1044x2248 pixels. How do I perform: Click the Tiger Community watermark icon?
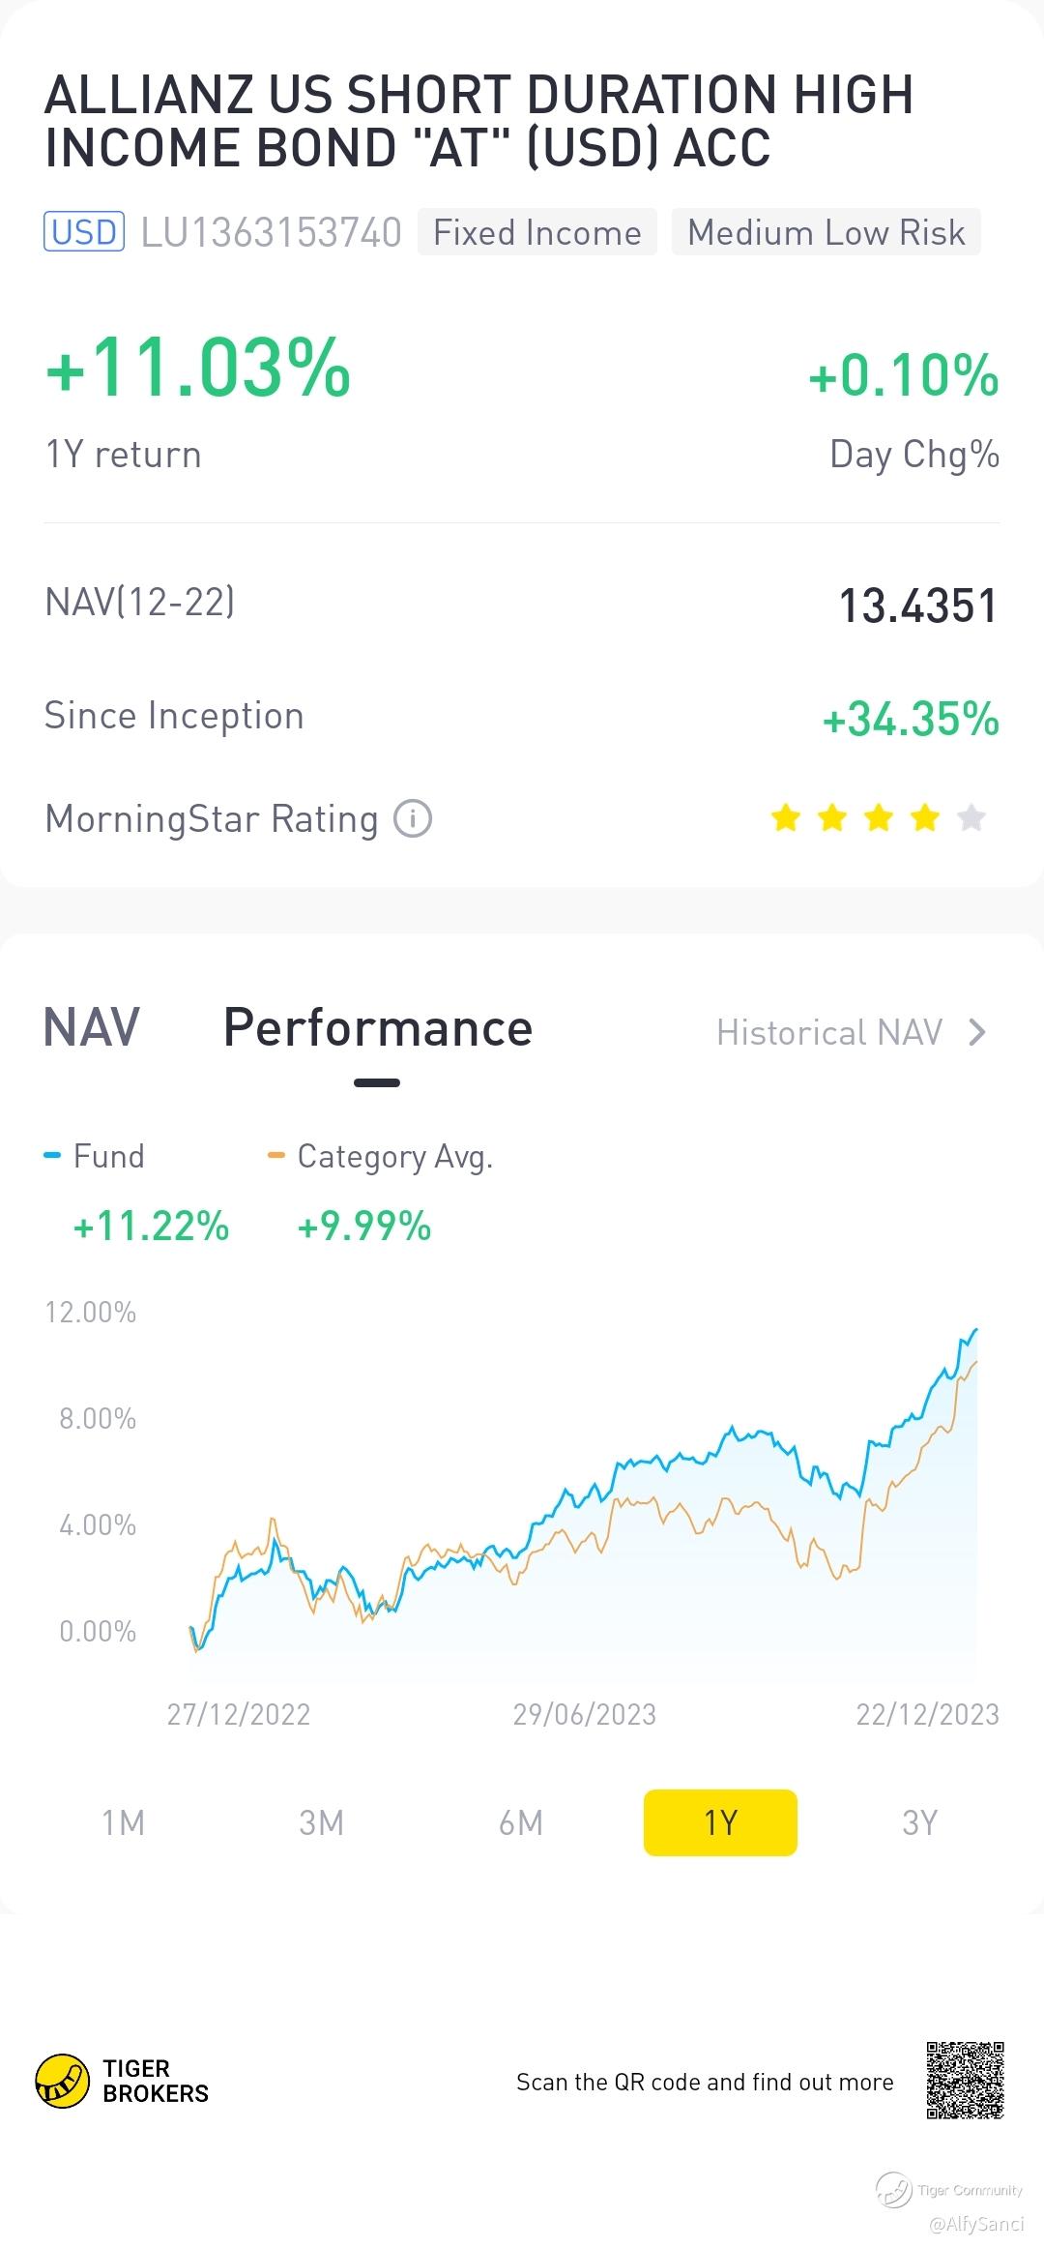click(893, 2190)
